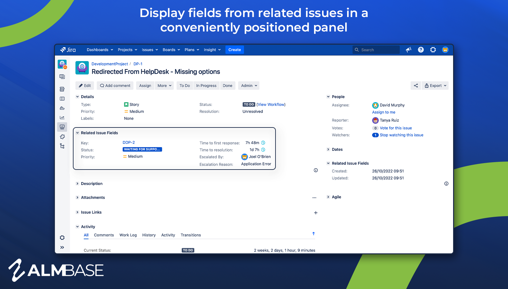This screenshot has height=289, width=508.
Task: Expand the Attachments section
Action: point(77,197)
